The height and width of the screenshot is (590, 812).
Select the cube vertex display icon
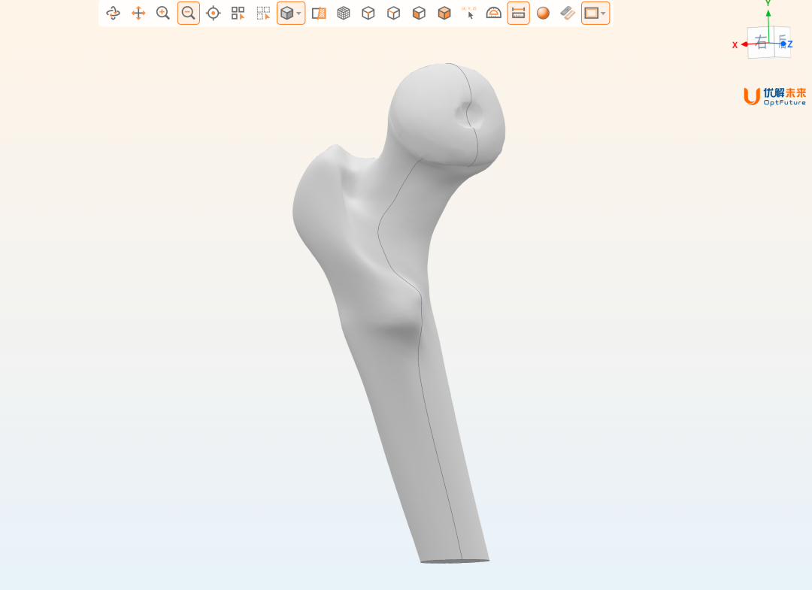click(368, 13)
